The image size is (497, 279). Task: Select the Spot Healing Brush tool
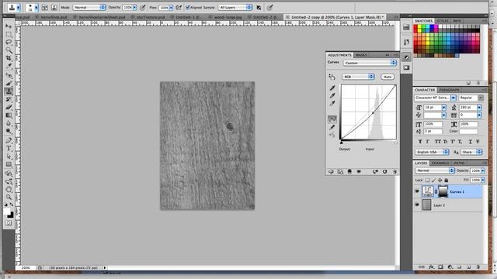click(x=9, y=76)
